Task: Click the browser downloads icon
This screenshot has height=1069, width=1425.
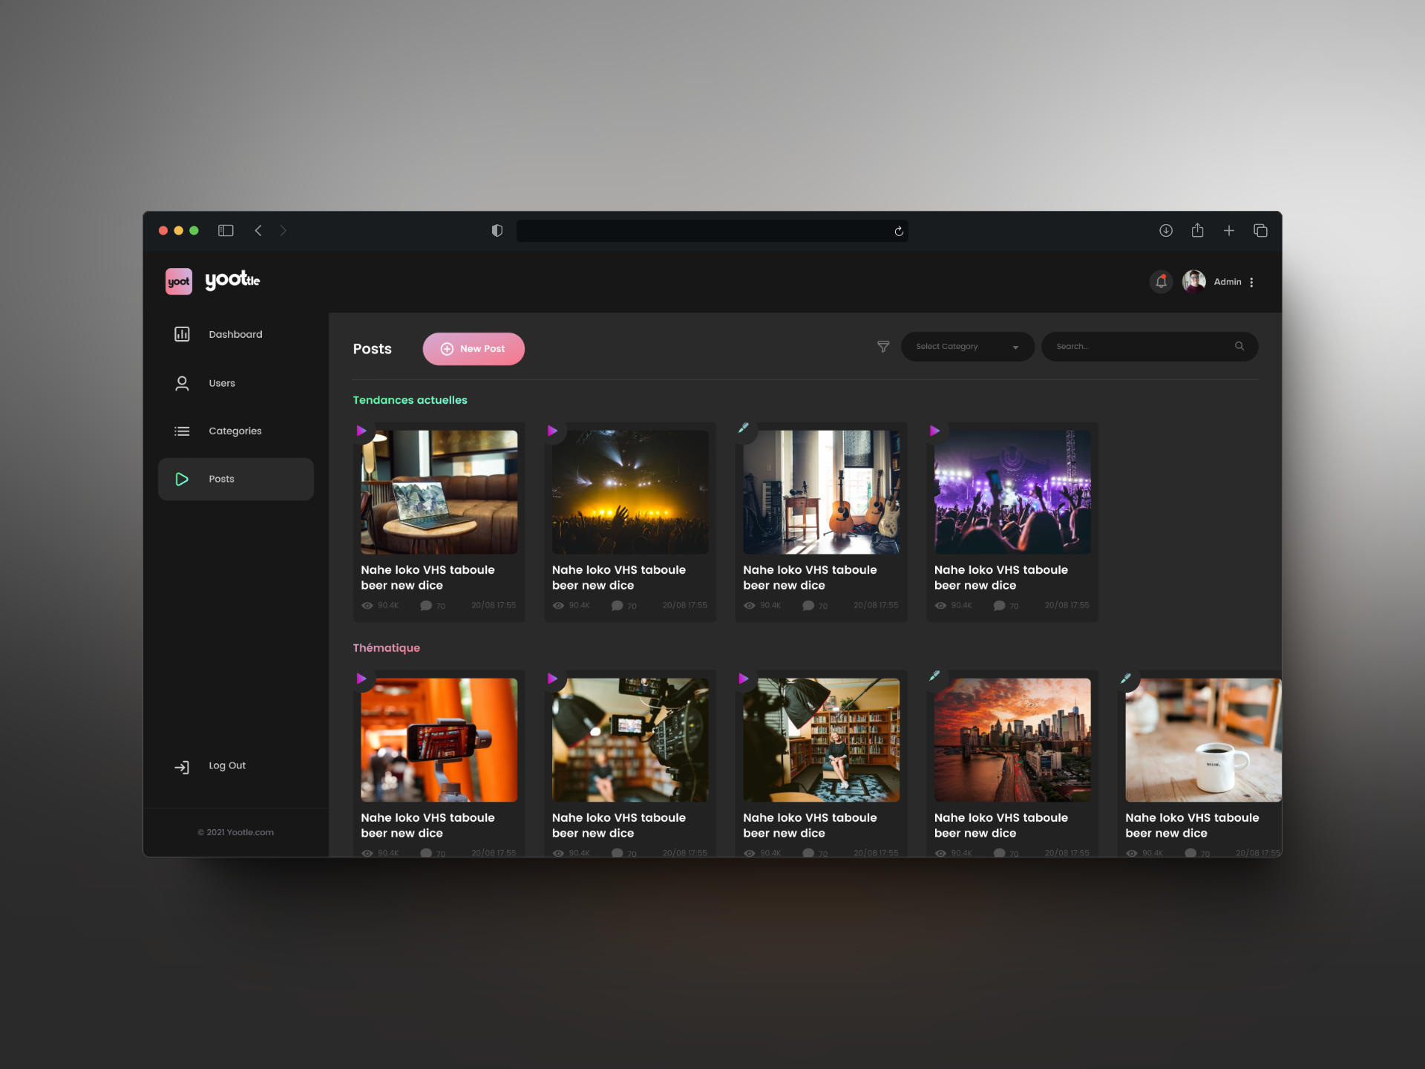Action: click(x=1165, y=231)
